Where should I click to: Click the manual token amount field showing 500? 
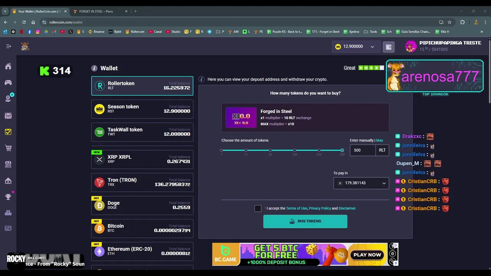[x=363, y=150]
